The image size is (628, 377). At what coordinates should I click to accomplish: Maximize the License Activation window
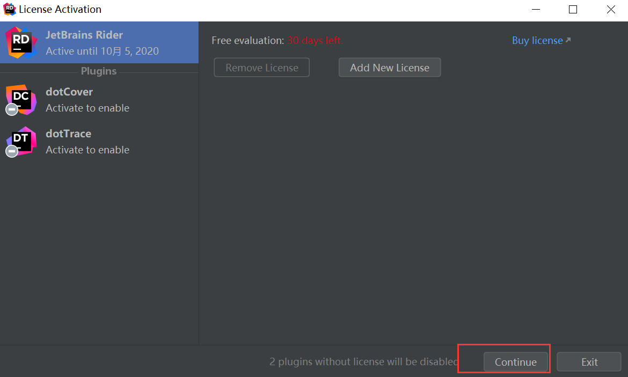[x=573, y=9]
